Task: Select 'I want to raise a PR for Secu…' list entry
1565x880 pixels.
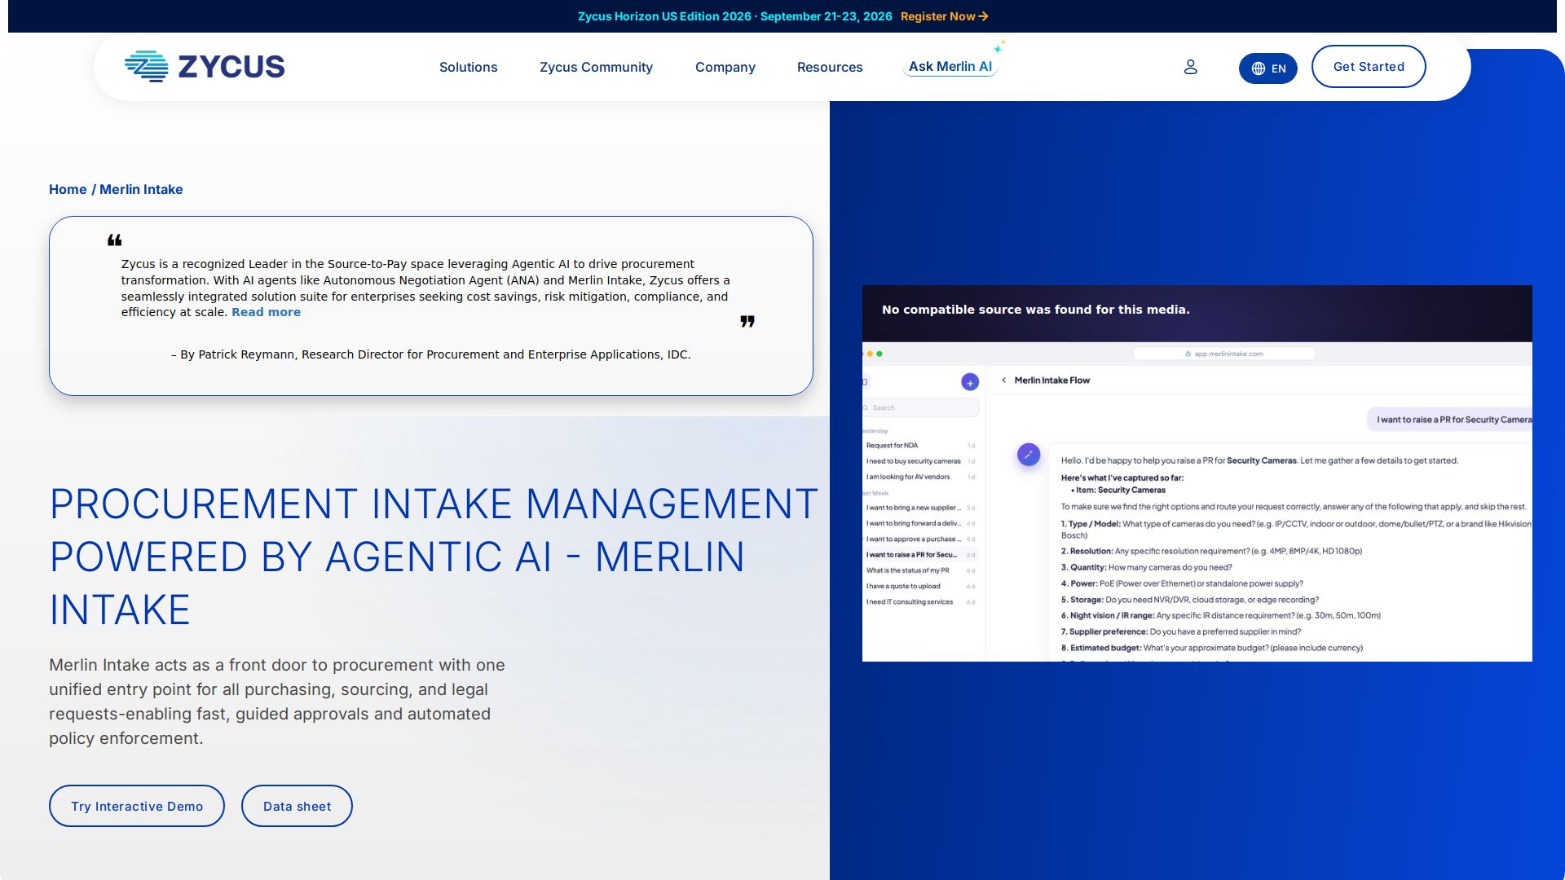Action: (920, 555)
